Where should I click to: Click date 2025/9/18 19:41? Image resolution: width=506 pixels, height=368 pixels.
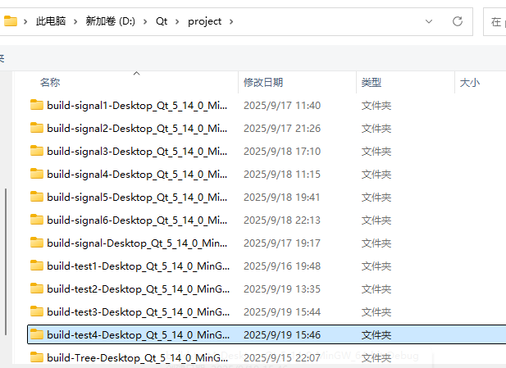pyautogui.click(x=282, y=197)
